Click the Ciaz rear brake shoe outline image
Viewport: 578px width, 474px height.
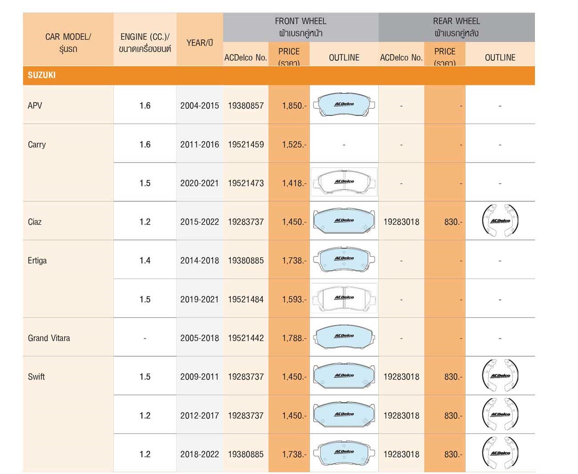500,220
